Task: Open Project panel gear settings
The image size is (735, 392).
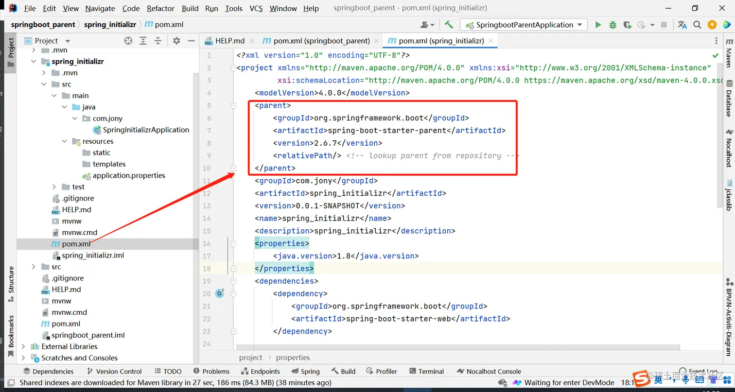Action: pos(176,41)
